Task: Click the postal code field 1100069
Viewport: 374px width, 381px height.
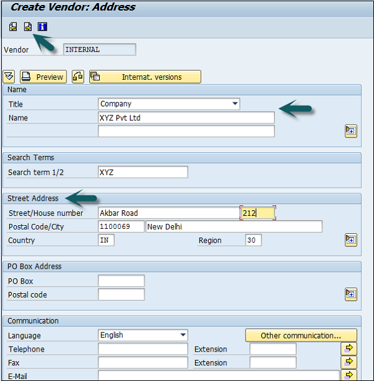Action: (x=121, y=226)
